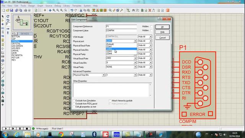Screen dimensions: 245x138
Task: Click the Component Reference input field
Action: click(121, 26)
